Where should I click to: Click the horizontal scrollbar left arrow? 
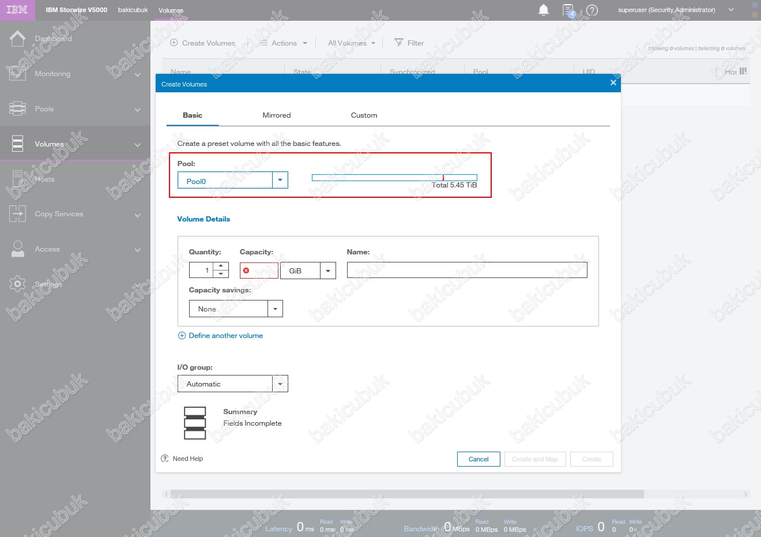click(x=166, y=494)
